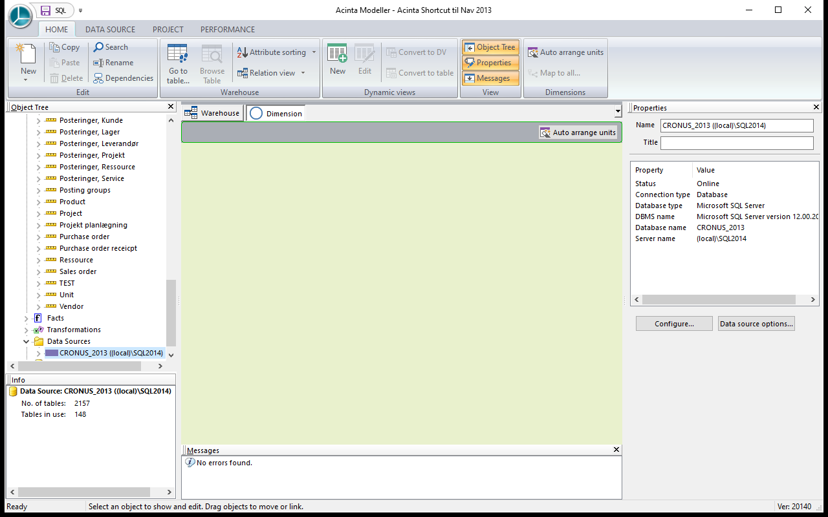Collapse the Data Sources tree node
Image resolution: width=828 pixels, height=517 pixels.
click(x=27, y=341)
